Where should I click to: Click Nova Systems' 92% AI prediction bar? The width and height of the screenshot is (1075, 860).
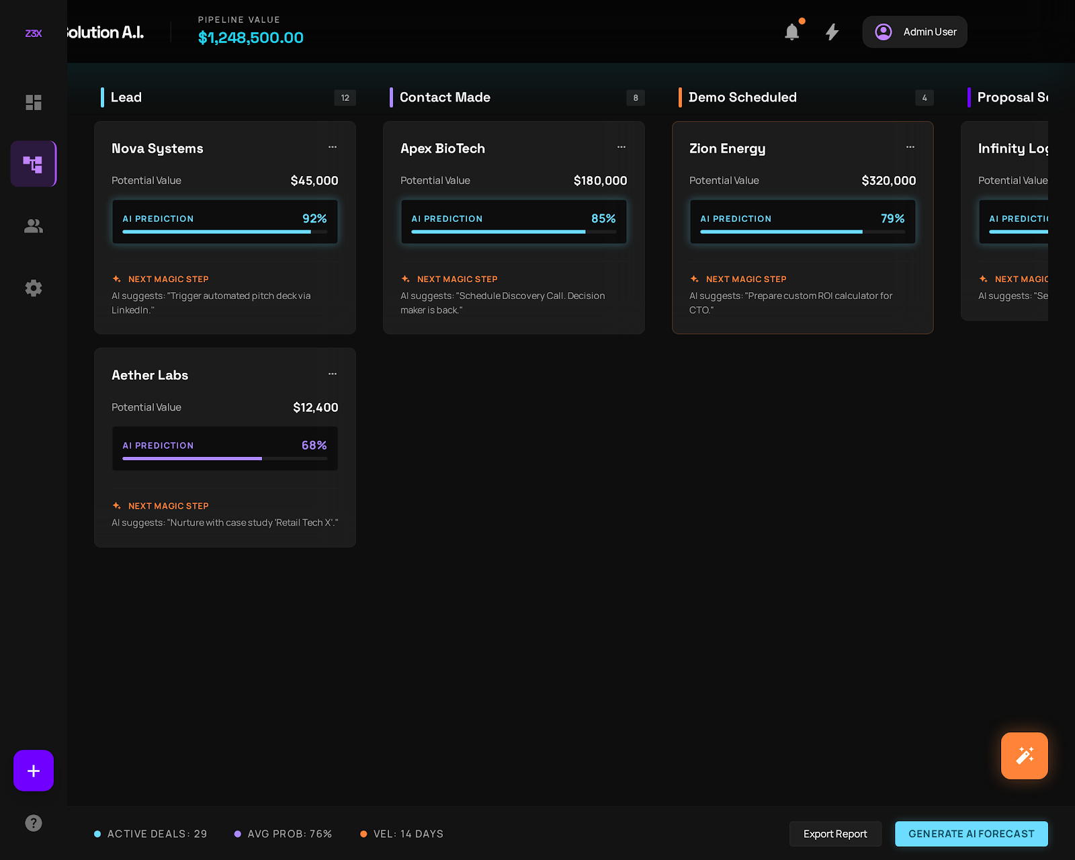click(224, 222)
